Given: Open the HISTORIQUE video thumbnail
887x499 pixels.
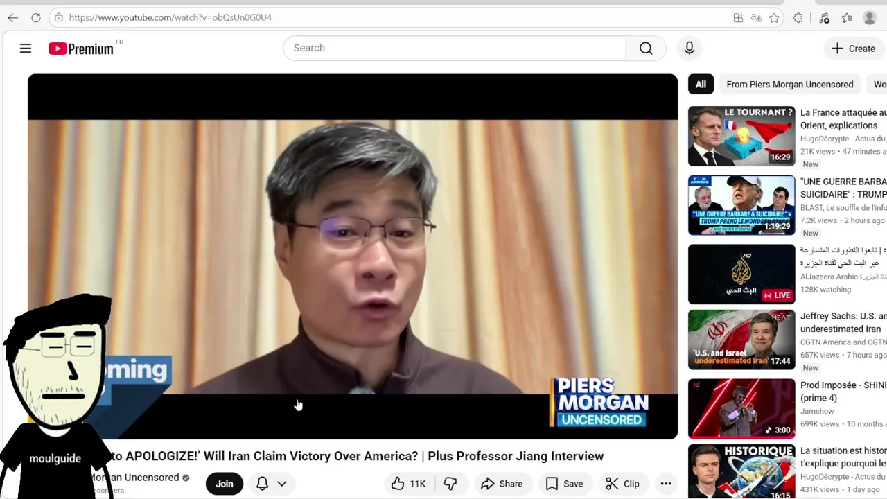Looking at the screenshot, I should coord(741,472).
